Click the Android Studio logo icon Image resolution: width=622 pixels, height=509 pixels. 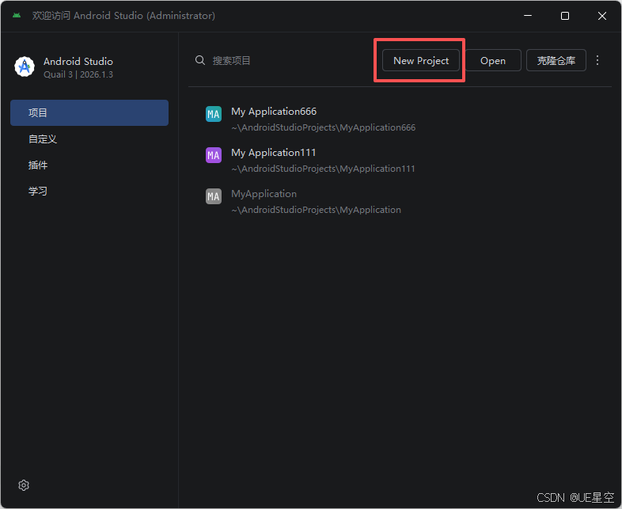[x=25, y=66]
